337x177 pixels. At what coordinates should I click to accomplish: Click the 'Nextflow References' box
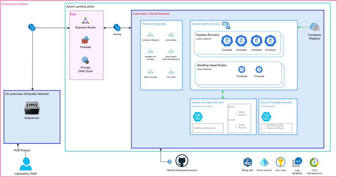[208, 128]
